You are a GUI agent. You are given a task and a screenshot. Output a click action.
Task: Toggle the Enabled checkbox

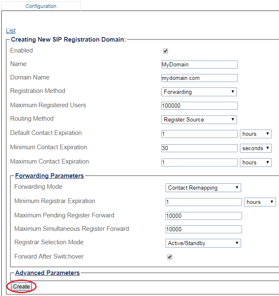coord(166,51)
